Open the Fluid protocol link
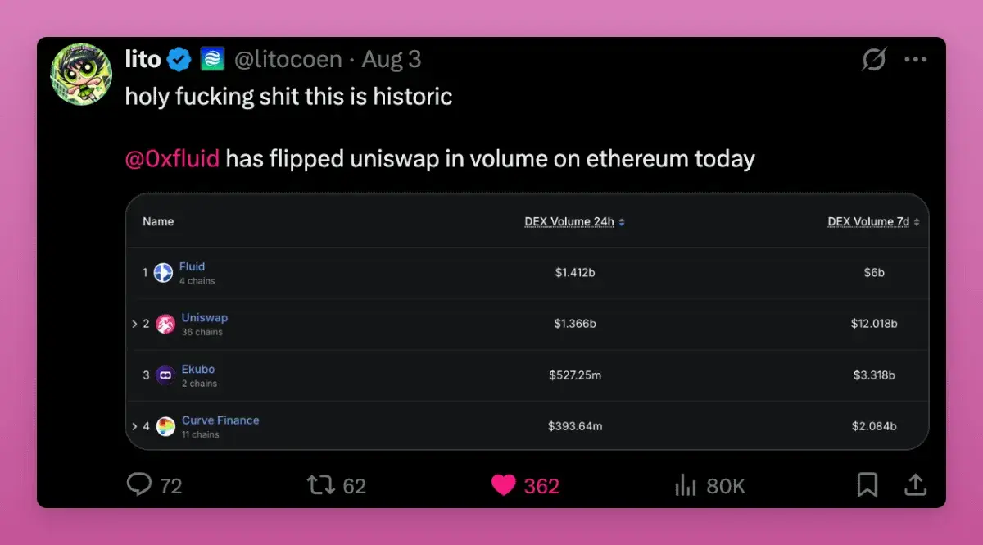983x545 pixels. [x=192, y=266]
